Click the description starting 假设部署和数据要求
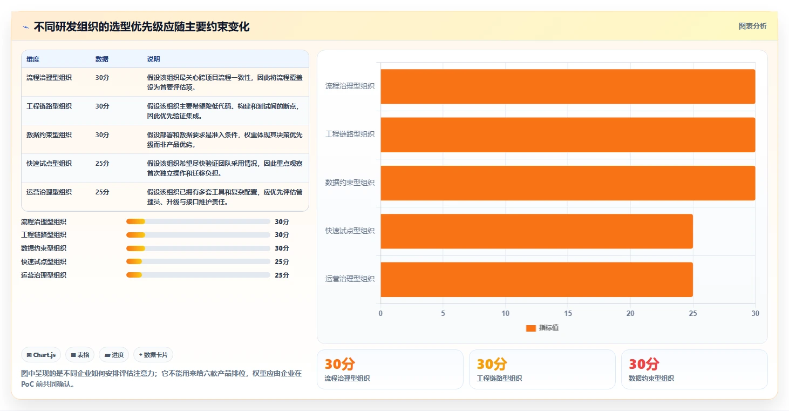 tap(225, 139)
